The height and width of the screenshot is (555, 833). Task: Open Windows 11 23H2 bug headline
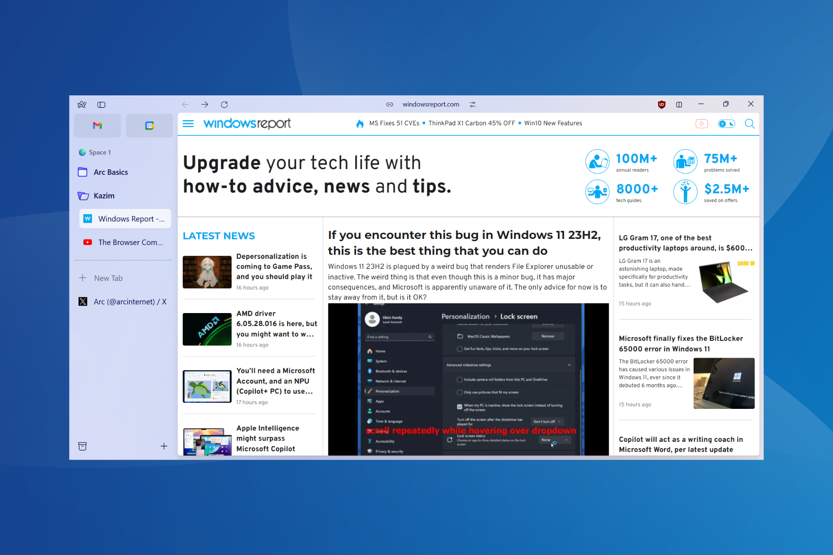[464, 243]
